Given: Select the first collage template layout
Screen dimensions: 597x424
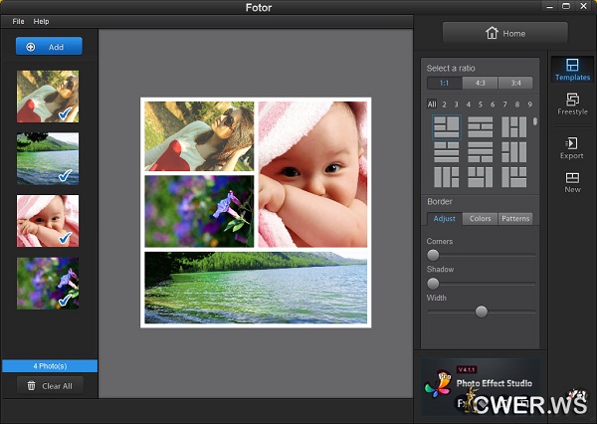Looking at the screenshot, I should click(446, 126).
